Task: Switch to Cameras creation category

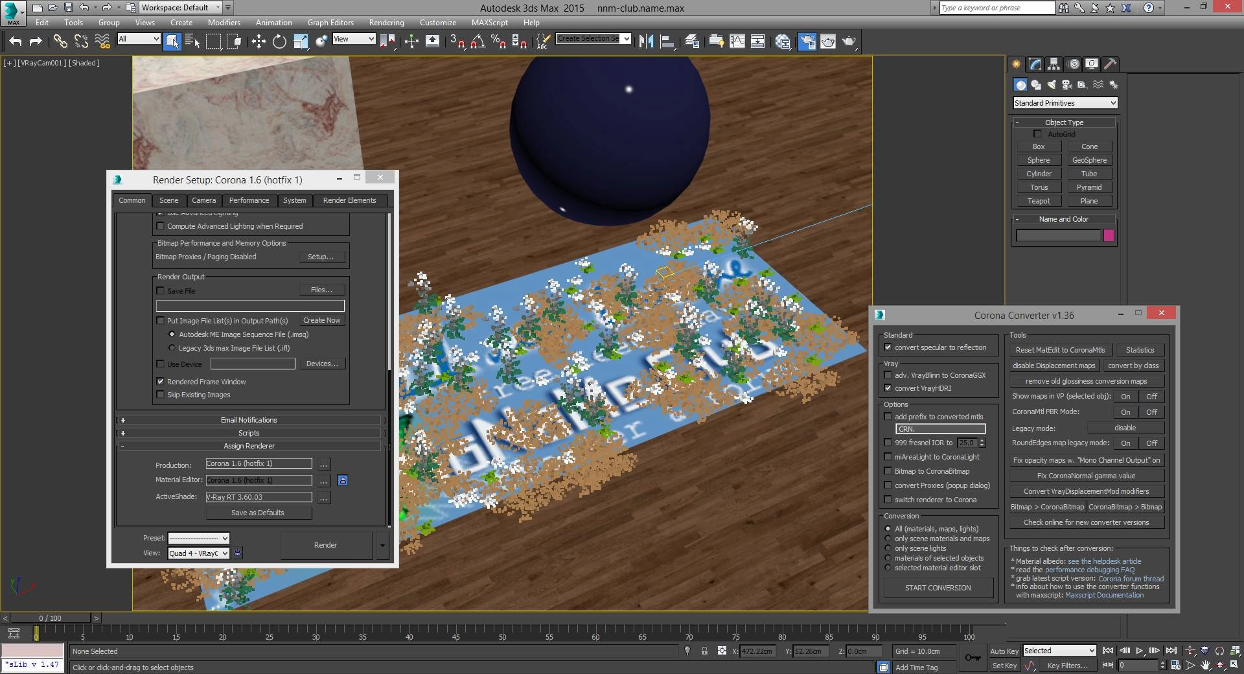Action: (x=1067, y=85)
